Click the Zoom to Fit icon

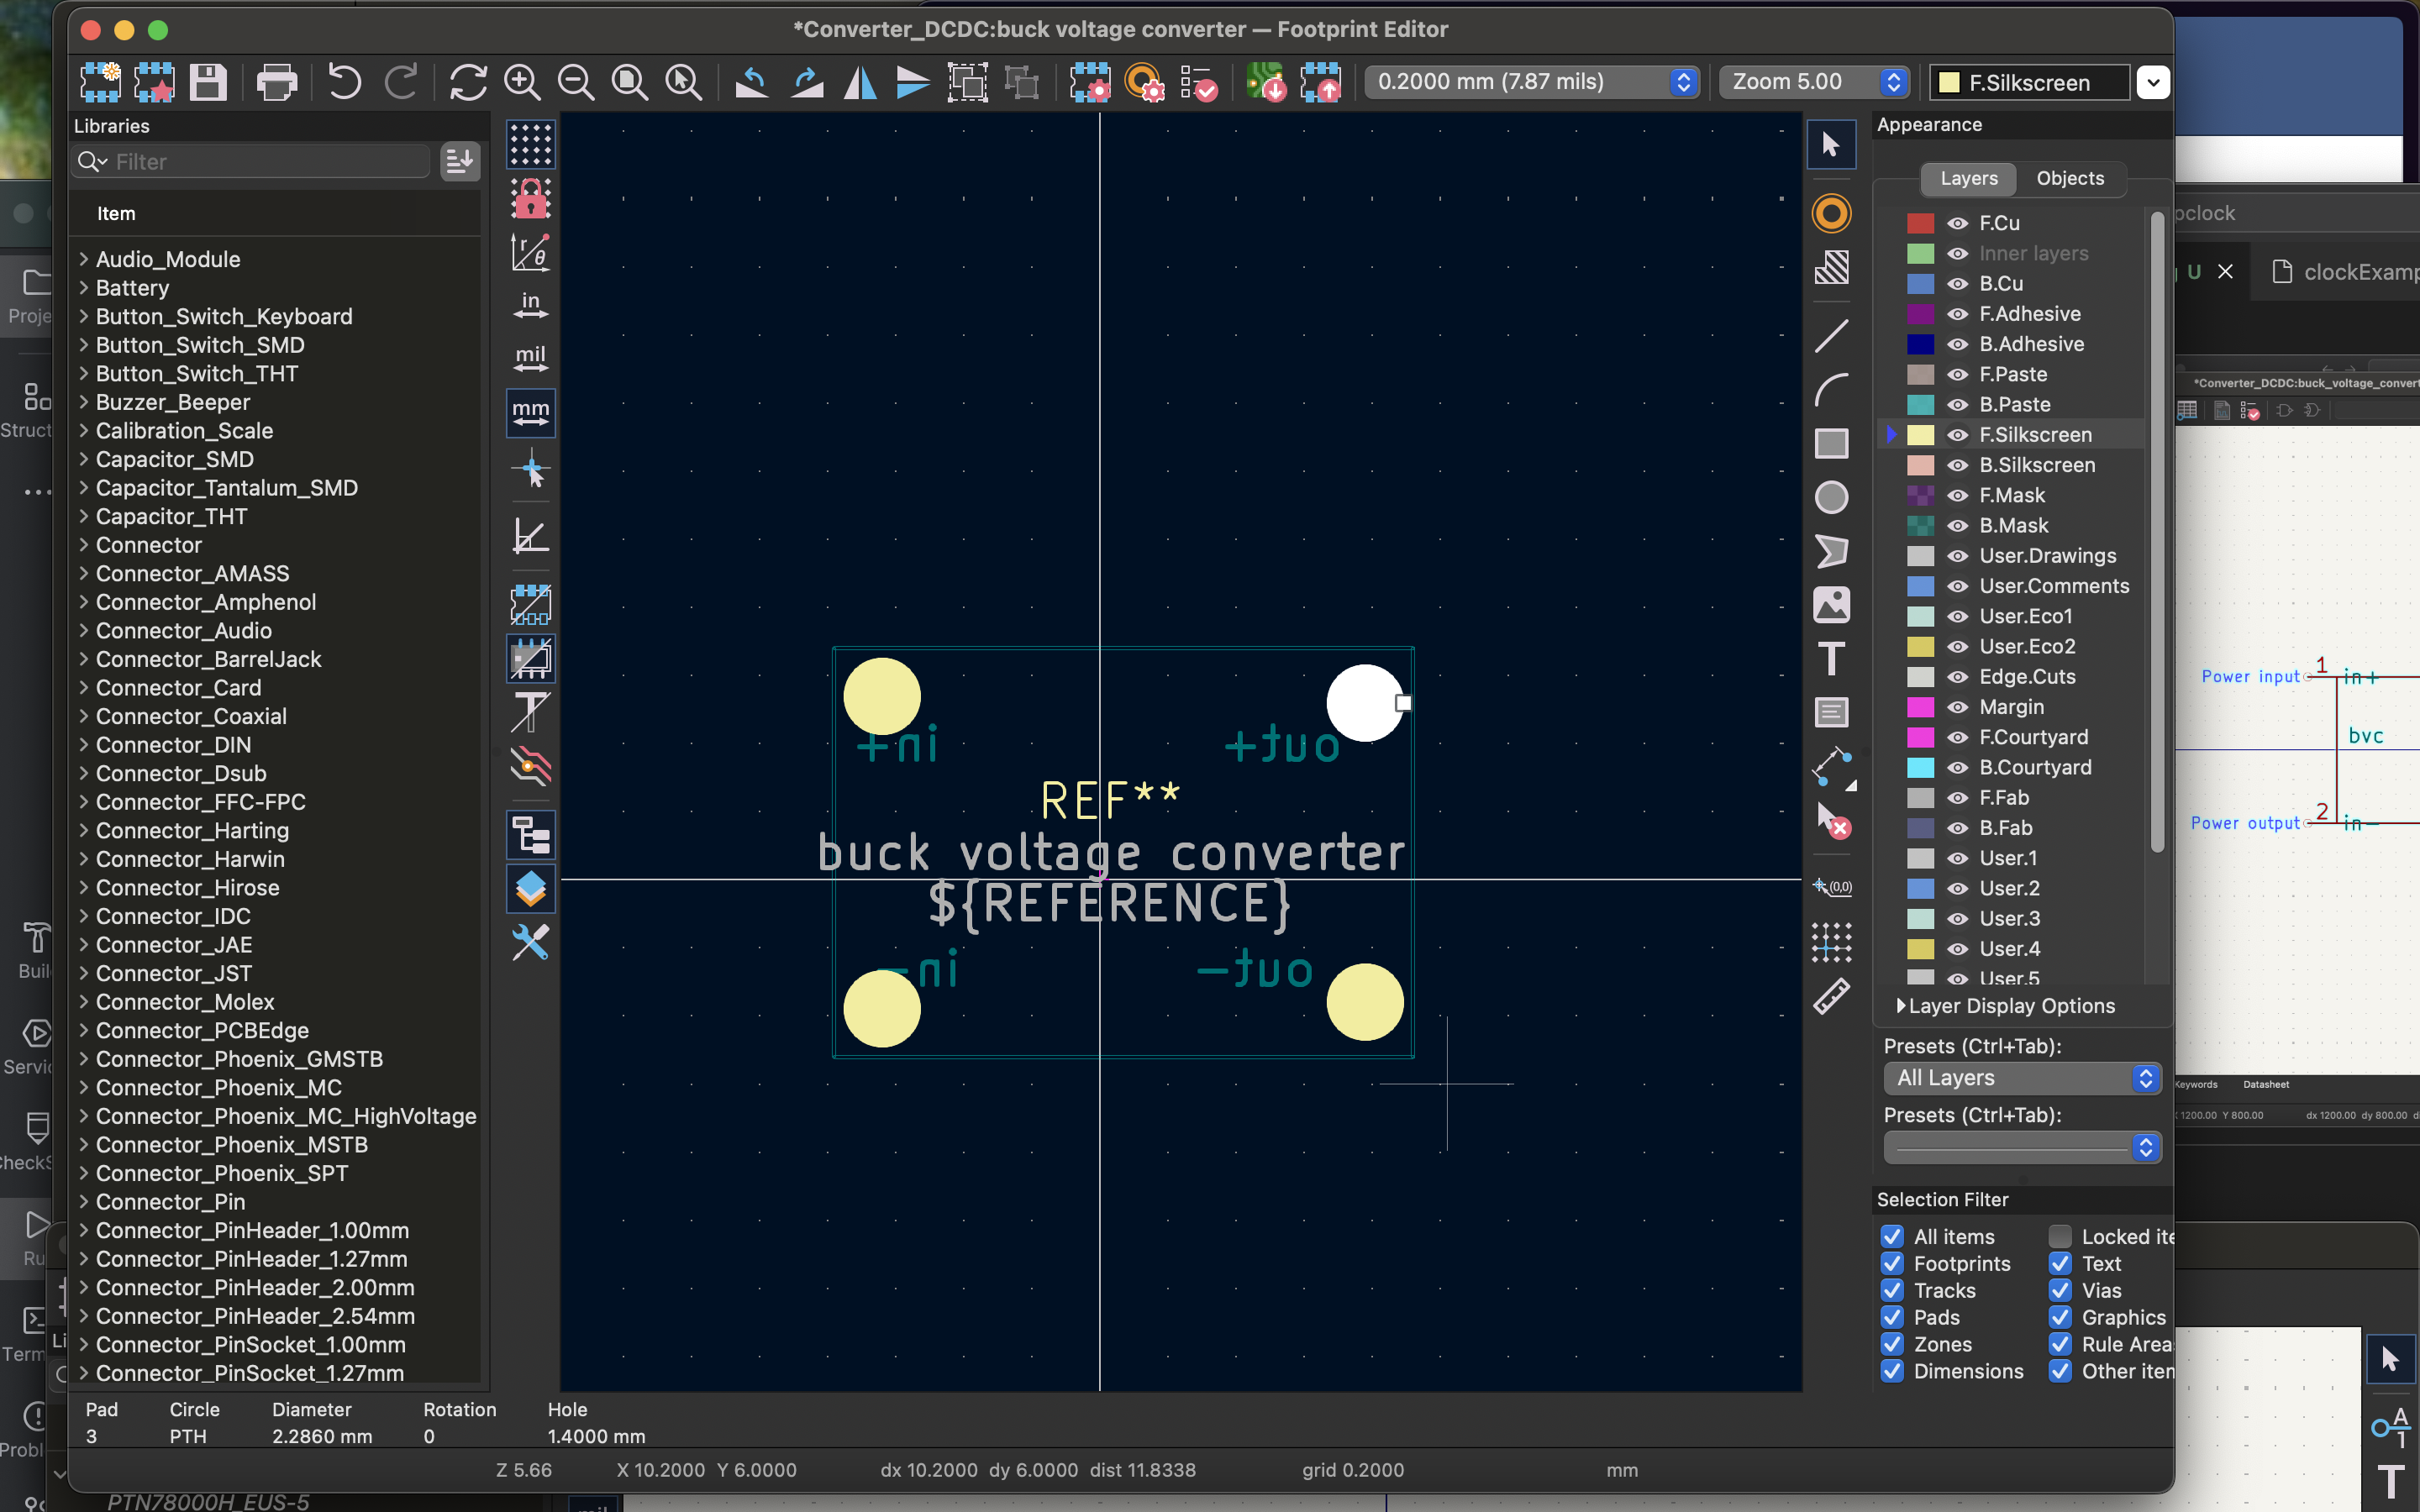[629, 82]
